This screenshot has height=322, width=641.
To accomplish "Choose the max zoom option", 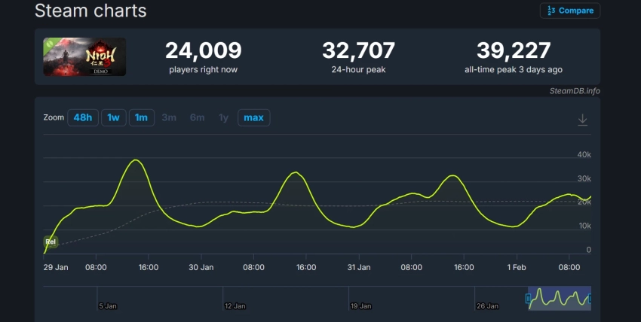I will click(253, 118).
